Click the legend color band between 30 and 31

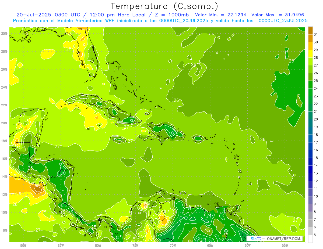pos(310,38)
